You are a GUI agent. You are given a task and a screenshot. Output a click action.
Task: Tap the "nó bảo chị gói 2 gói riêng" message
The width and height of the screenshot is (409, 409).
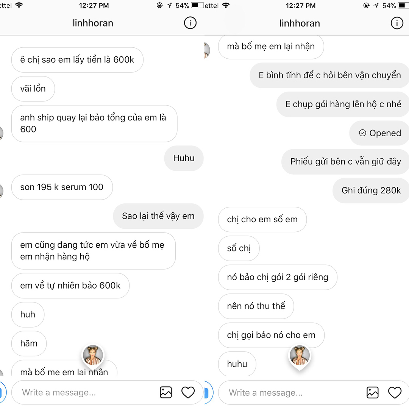278,277
